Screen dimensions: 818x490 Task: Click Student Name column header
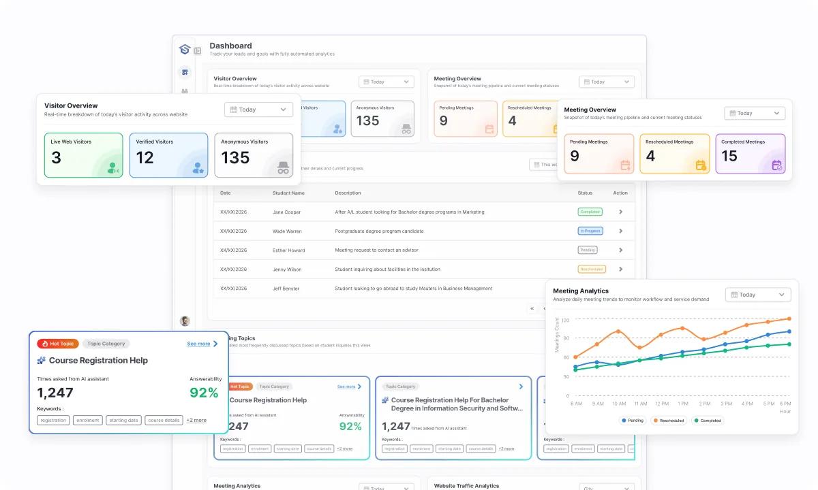tap(288, 193)
